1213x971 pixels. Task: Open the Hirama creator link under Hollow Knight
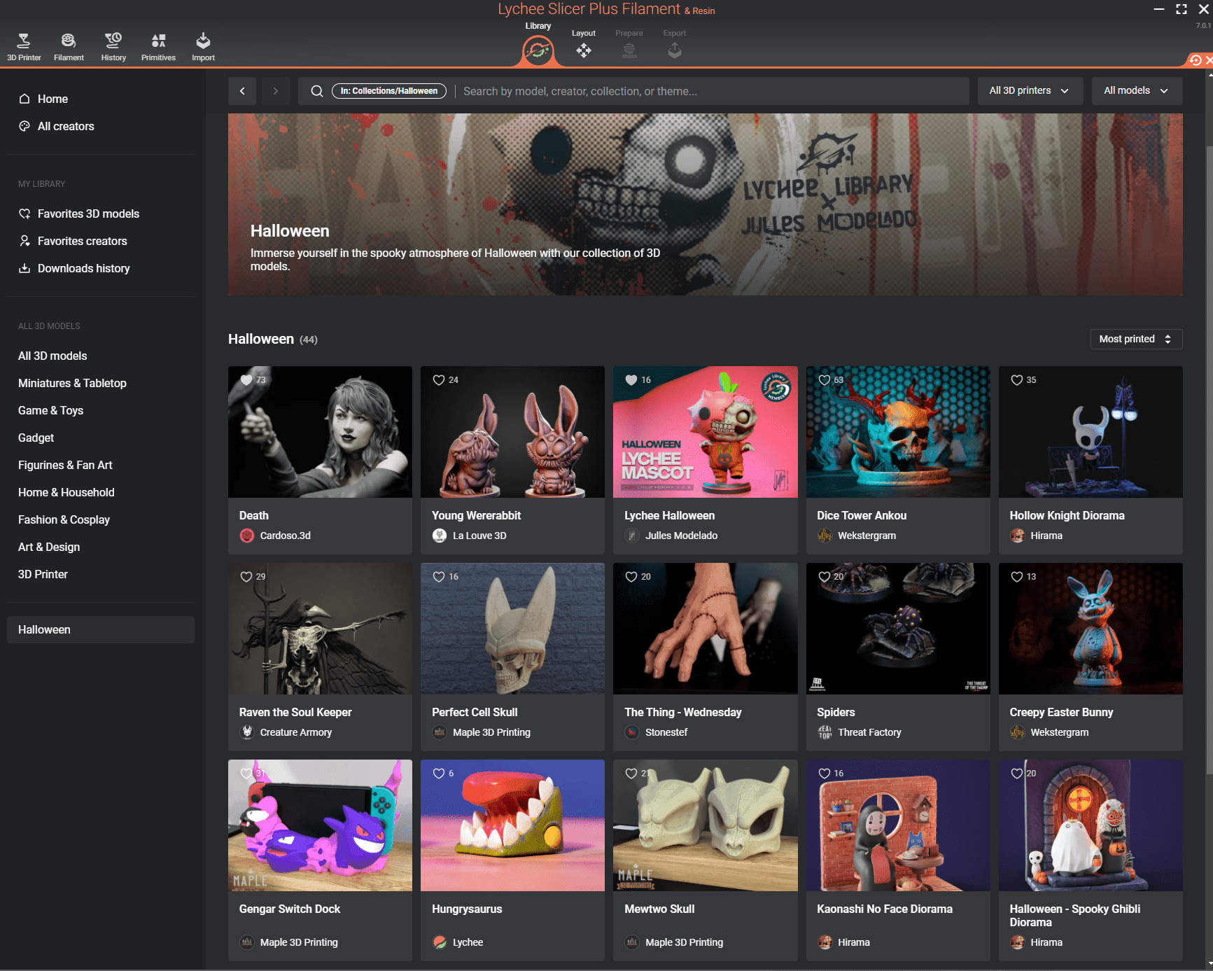click(x=1046, y=536)
